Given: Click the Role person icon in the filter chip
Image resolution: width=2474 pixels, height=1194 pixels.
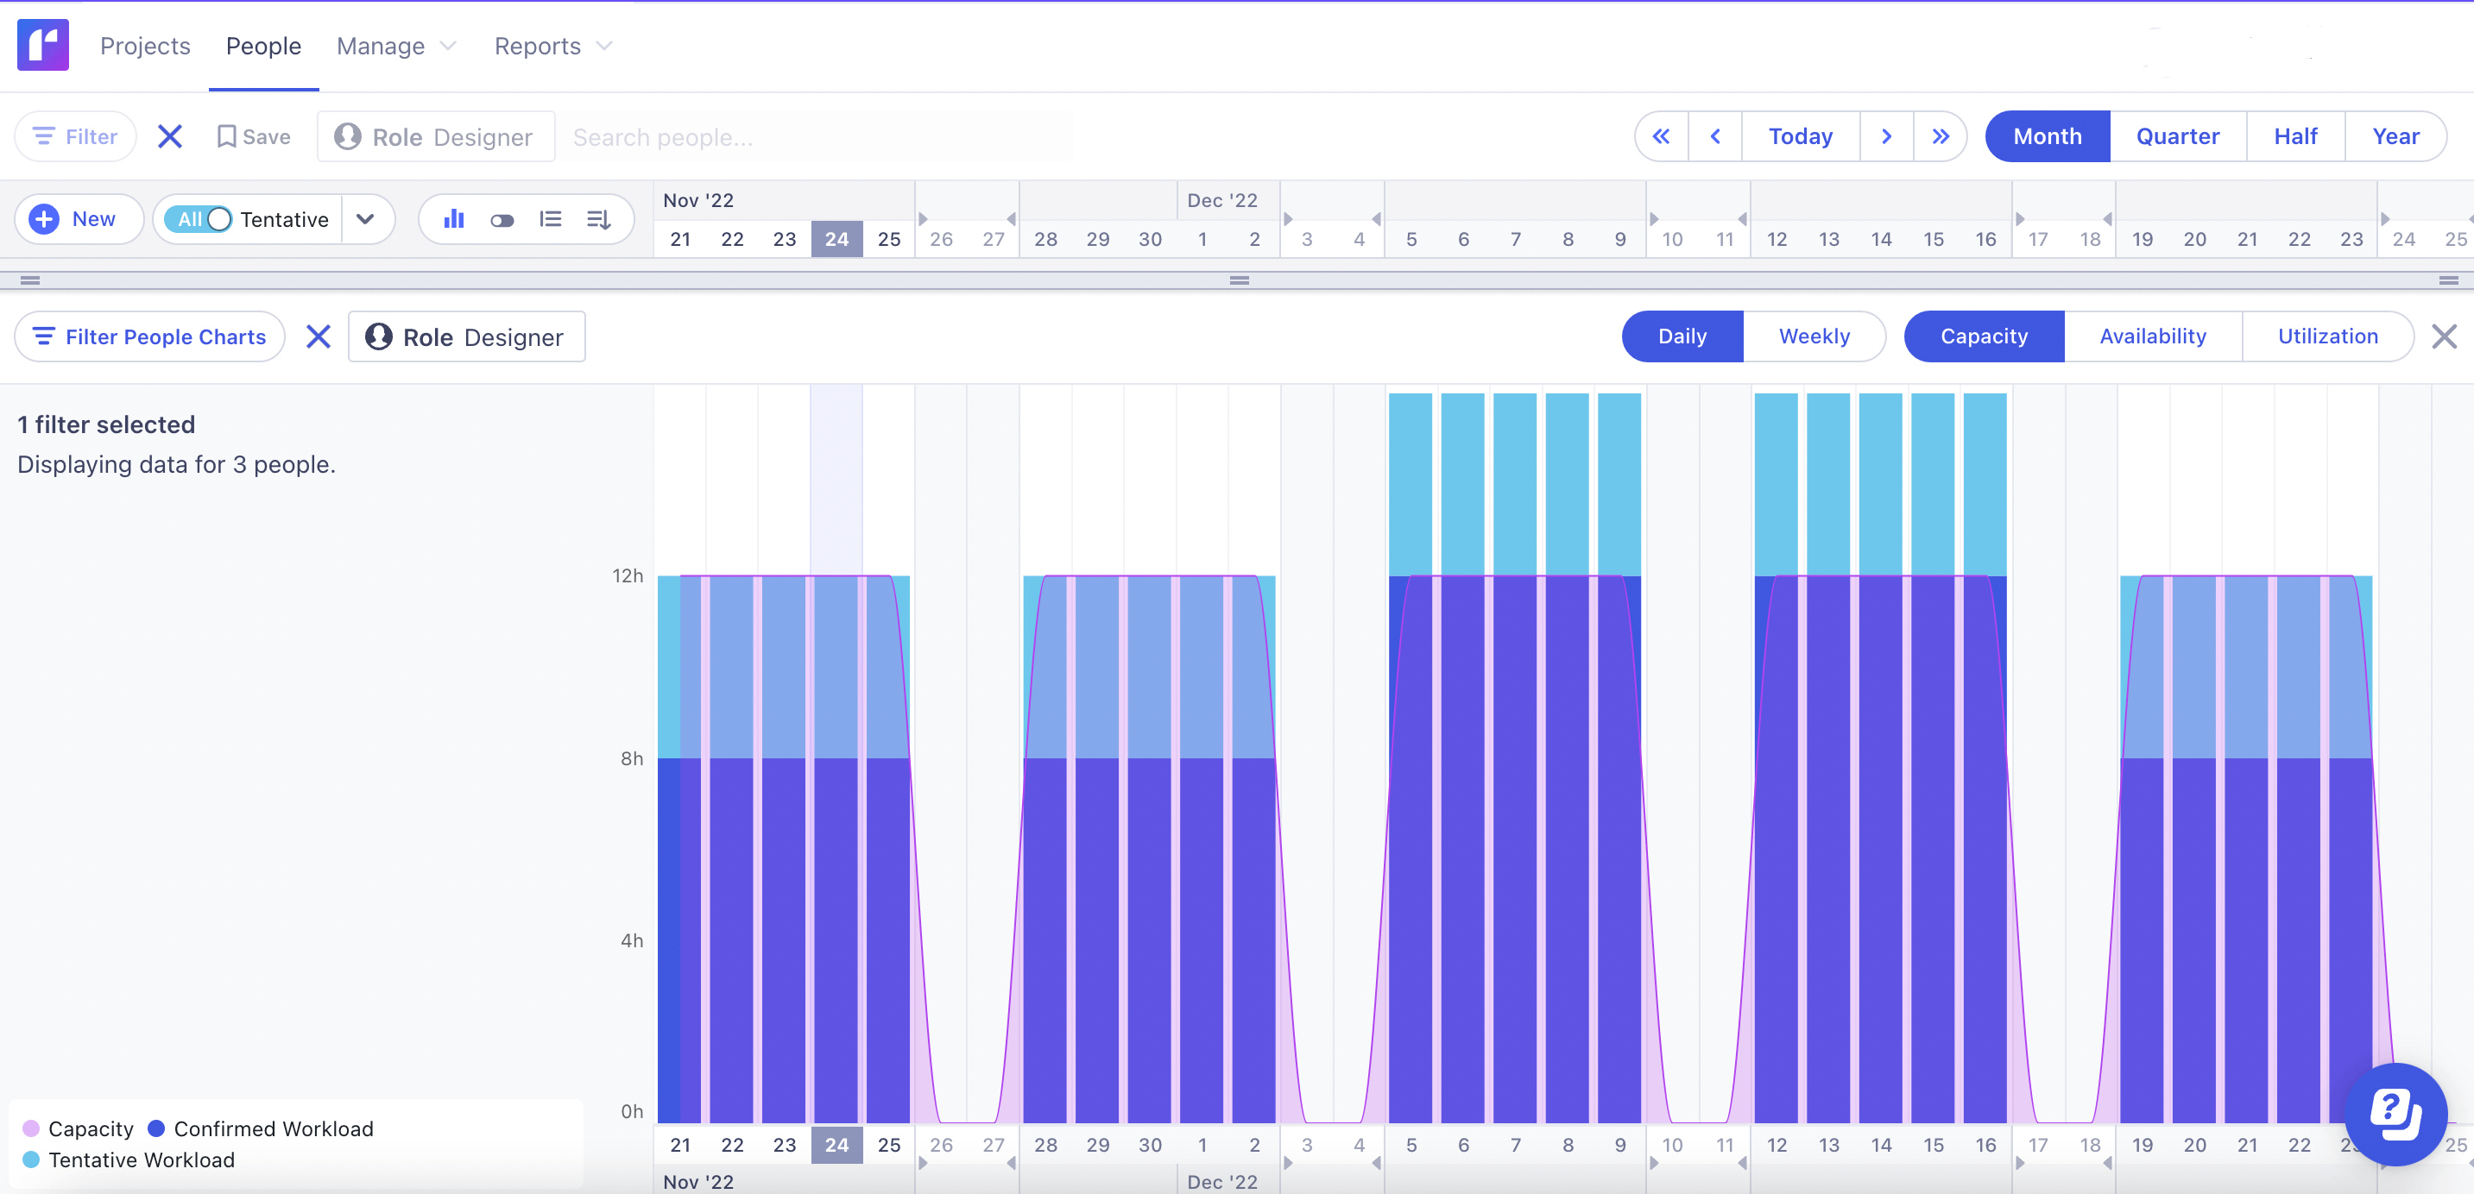Looking at the screenshot, I should click(350, 136).
